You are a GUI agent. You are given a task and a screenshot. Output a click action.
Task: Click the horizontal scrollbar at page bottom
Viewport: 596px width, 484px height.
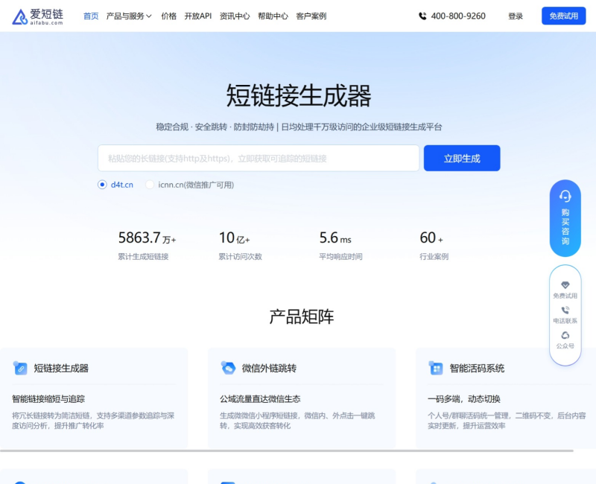point(287,451)
